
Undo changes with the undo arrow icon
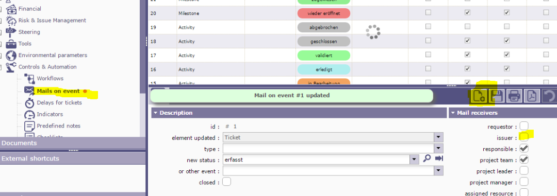[550, 96]
